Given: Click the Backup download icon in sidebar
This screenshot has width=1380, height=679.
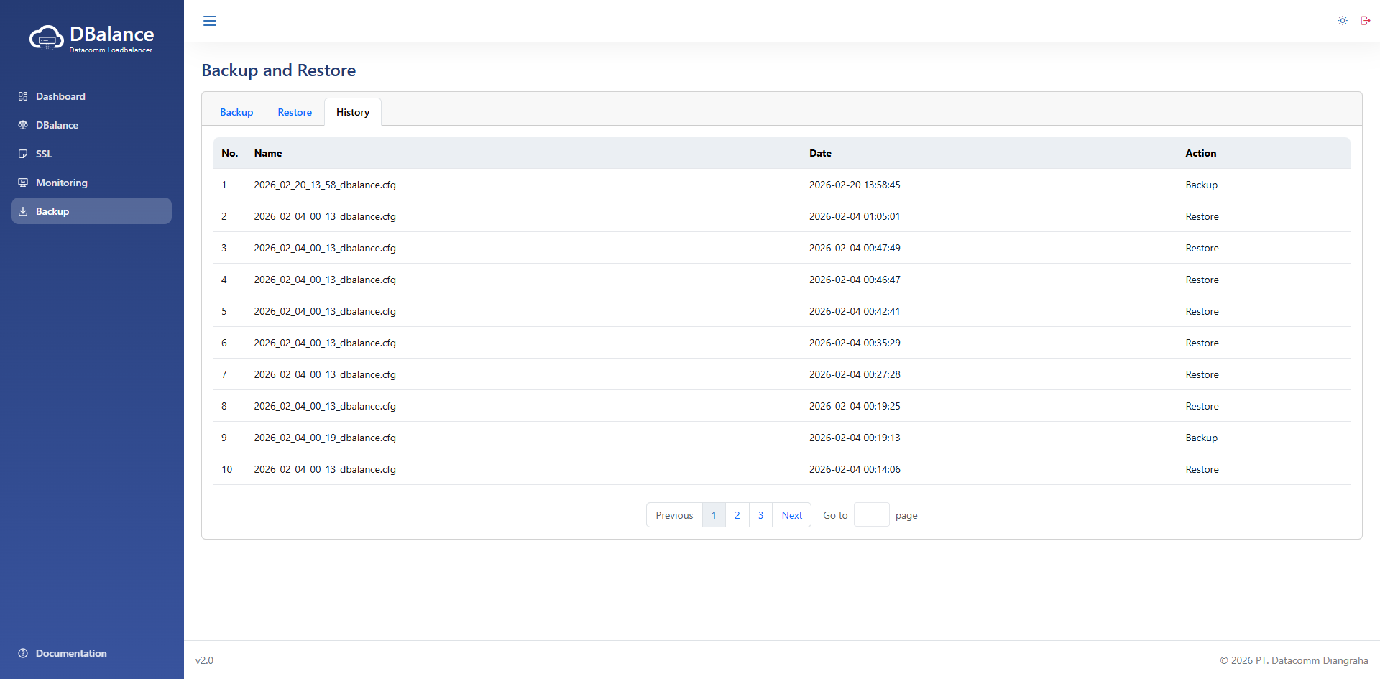Looking at the screenshot, I should point(23,211).
